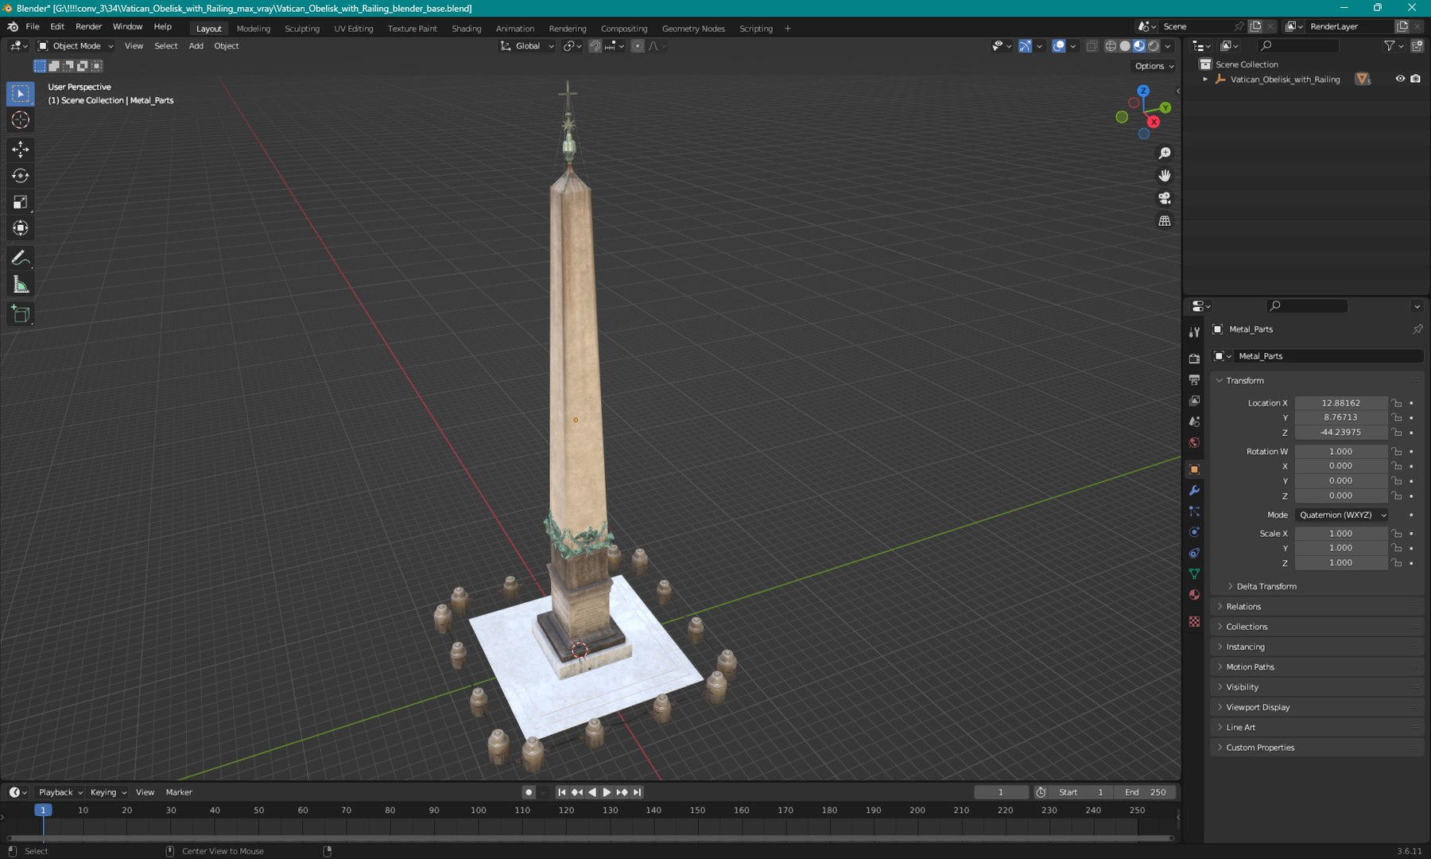Click the Zoom view magnifier icon
Viewport: 1431px width, 859px height.
tap(1165, 154)
